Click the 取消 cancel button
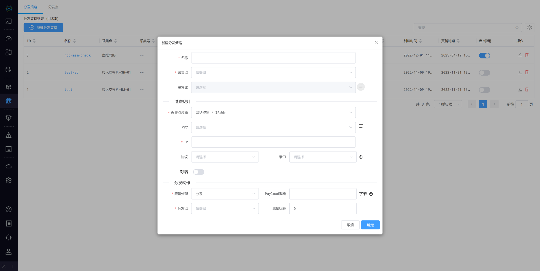Image resolution: width=540 pixels, height=271 pixels. point(350,225)
